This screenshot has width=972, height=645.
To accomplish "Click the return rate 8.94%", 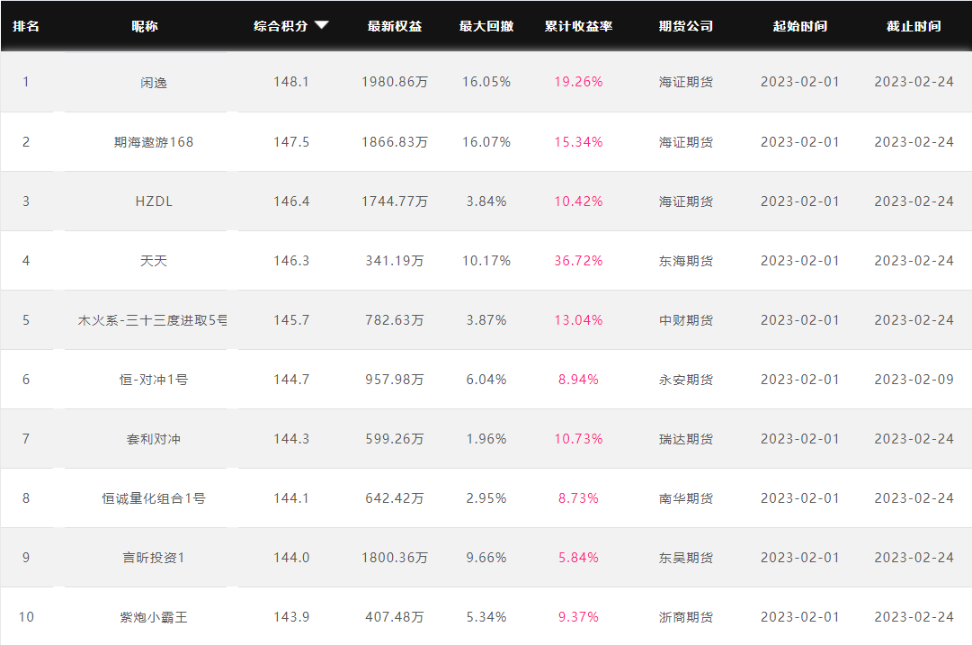I will [578, 380].
